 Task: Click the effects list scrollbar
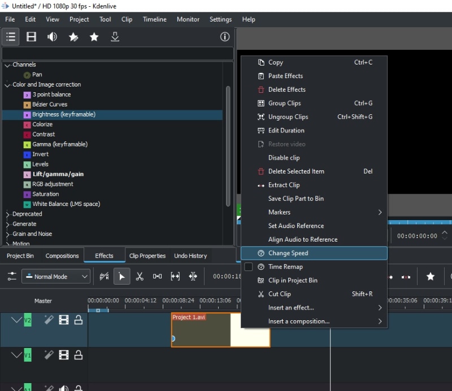click(x=228, y=146)
